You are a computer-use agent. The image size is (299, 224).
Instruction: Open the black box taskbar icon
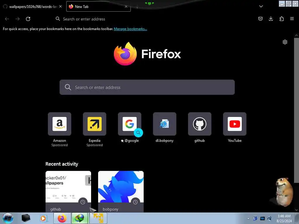pyautogui.click(x=26, y=218)
